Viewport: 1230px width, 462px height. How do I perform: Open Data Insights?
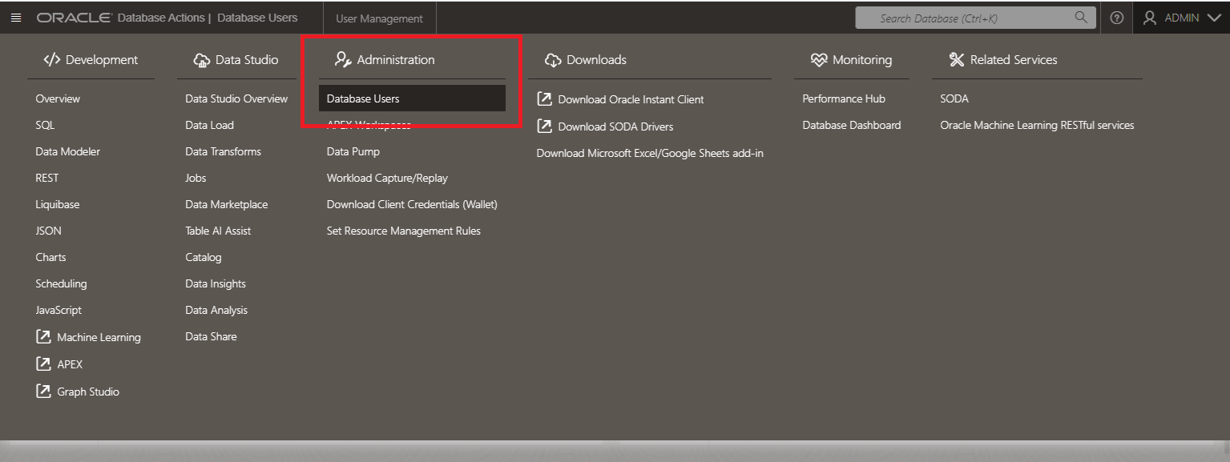tap(216, 283)
